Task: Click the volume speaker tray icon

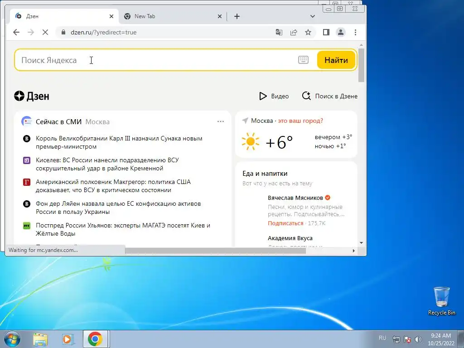Action: [x=418, y=339]
